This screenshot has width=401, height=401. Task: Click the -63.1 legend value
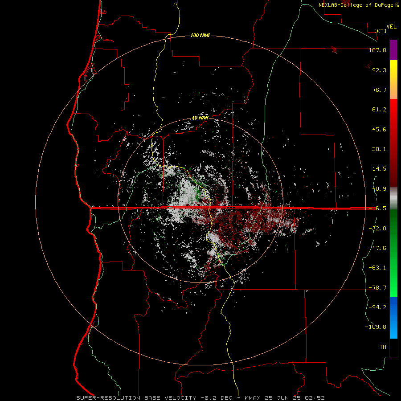click(x=377, y=268)
